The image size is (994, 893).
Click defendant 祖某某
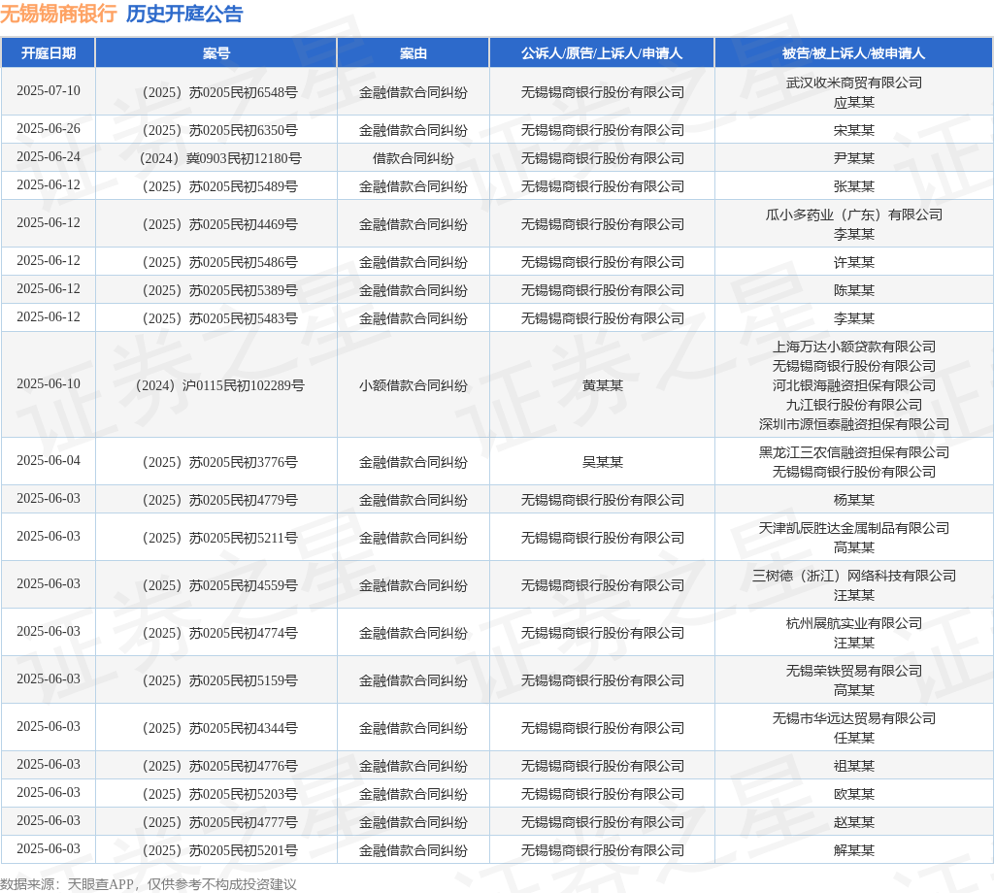[854, 766]
